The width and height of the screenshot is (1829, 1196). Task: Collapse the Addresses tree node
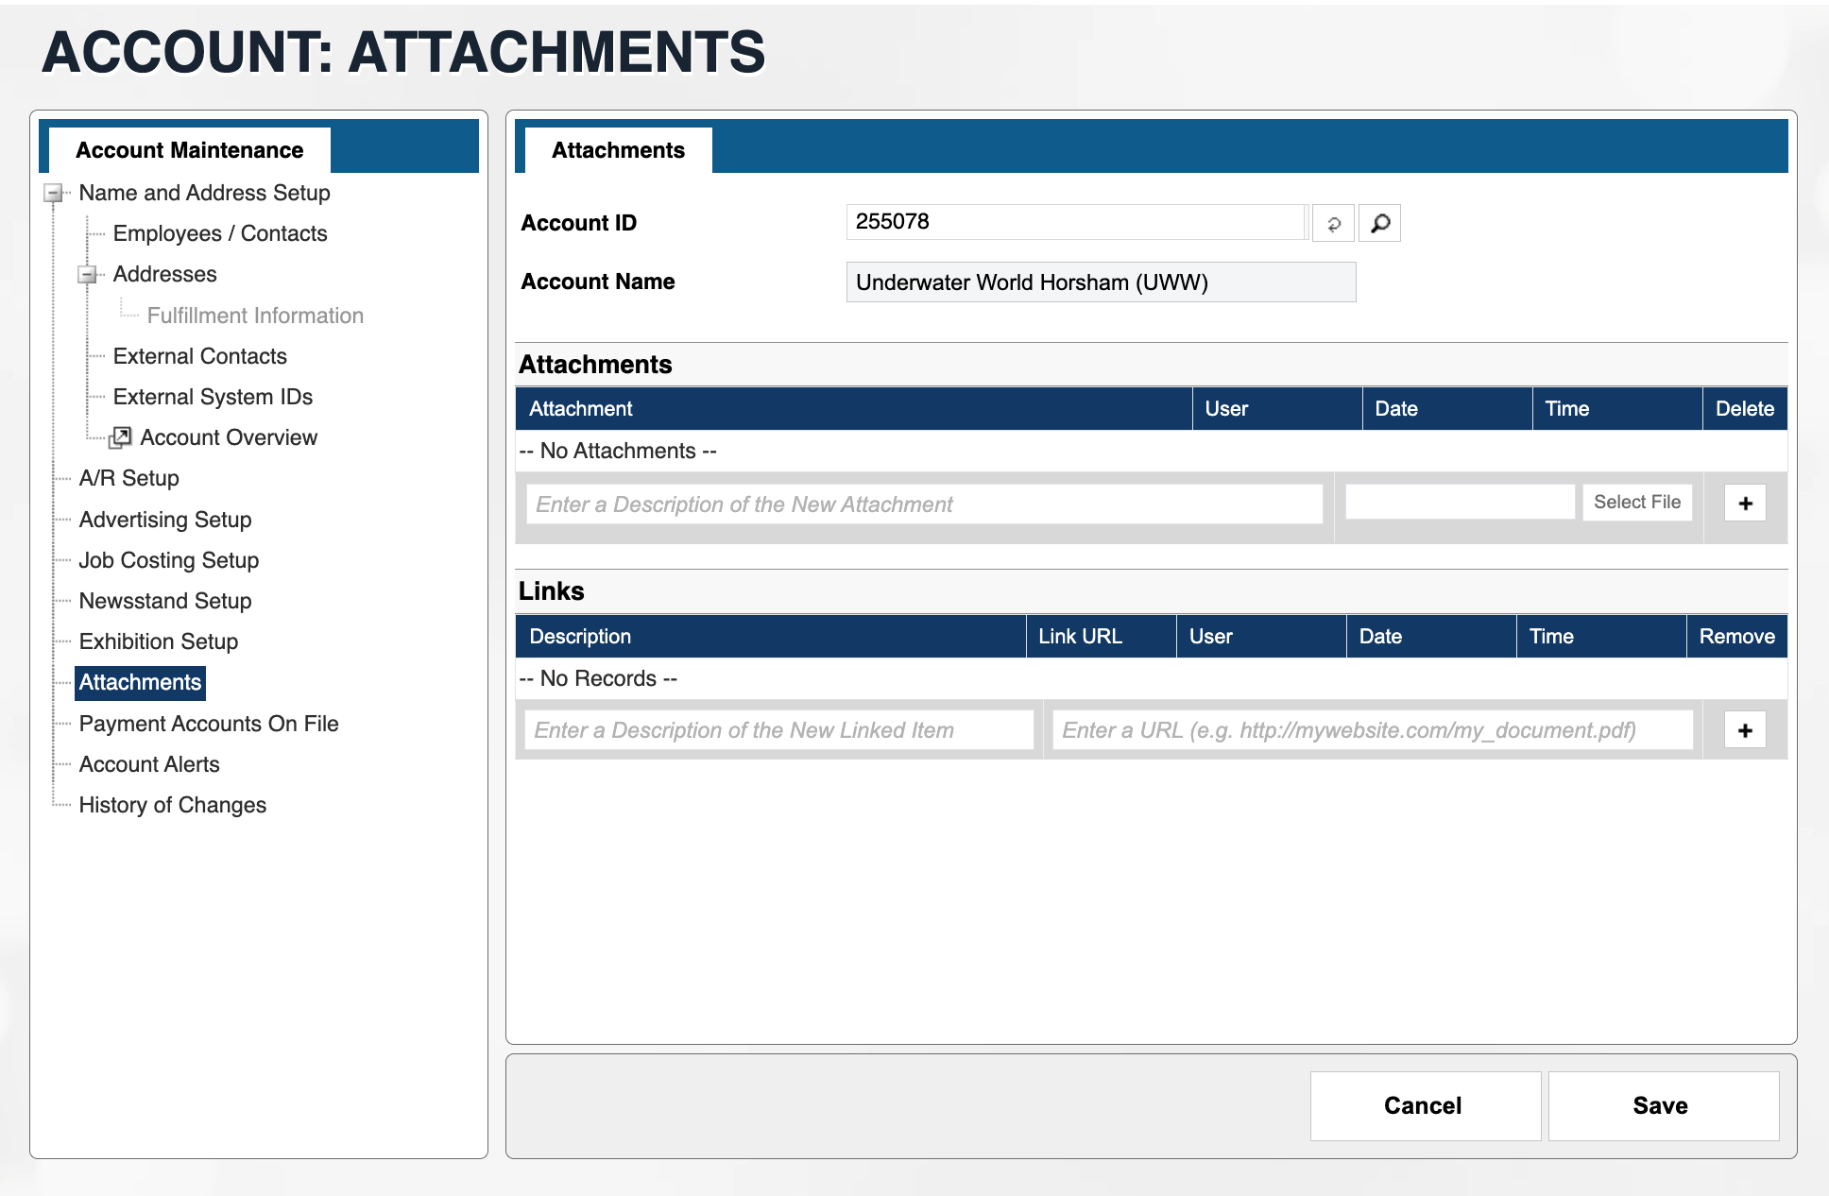[x=88, y=275]
